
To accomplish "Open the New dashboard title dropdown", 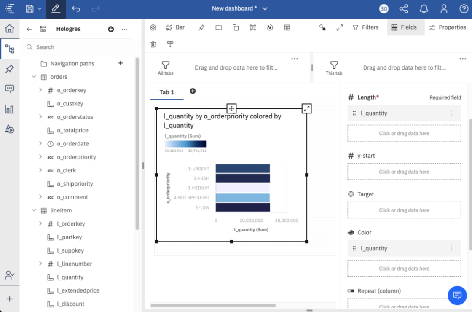I will tap(265, 9).
